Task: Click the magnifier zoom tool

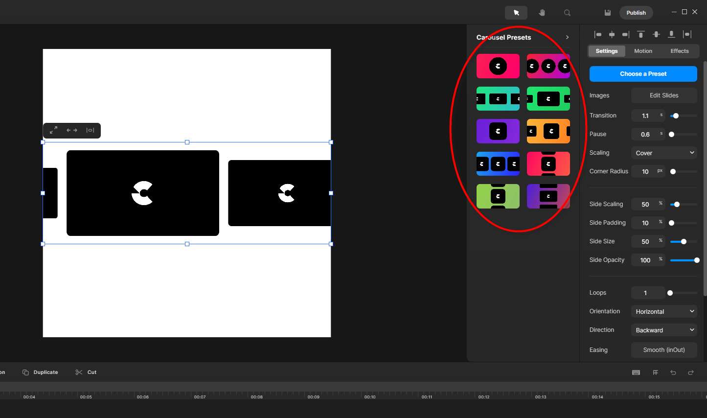Action: 567,13
